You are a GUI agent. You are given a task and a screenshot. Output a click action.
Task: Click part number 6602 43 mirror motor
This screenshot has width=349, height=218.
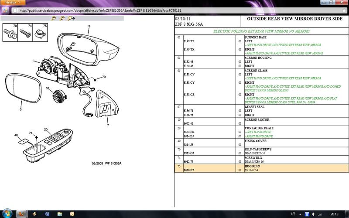pyautogui.click(x=188, y=123)
